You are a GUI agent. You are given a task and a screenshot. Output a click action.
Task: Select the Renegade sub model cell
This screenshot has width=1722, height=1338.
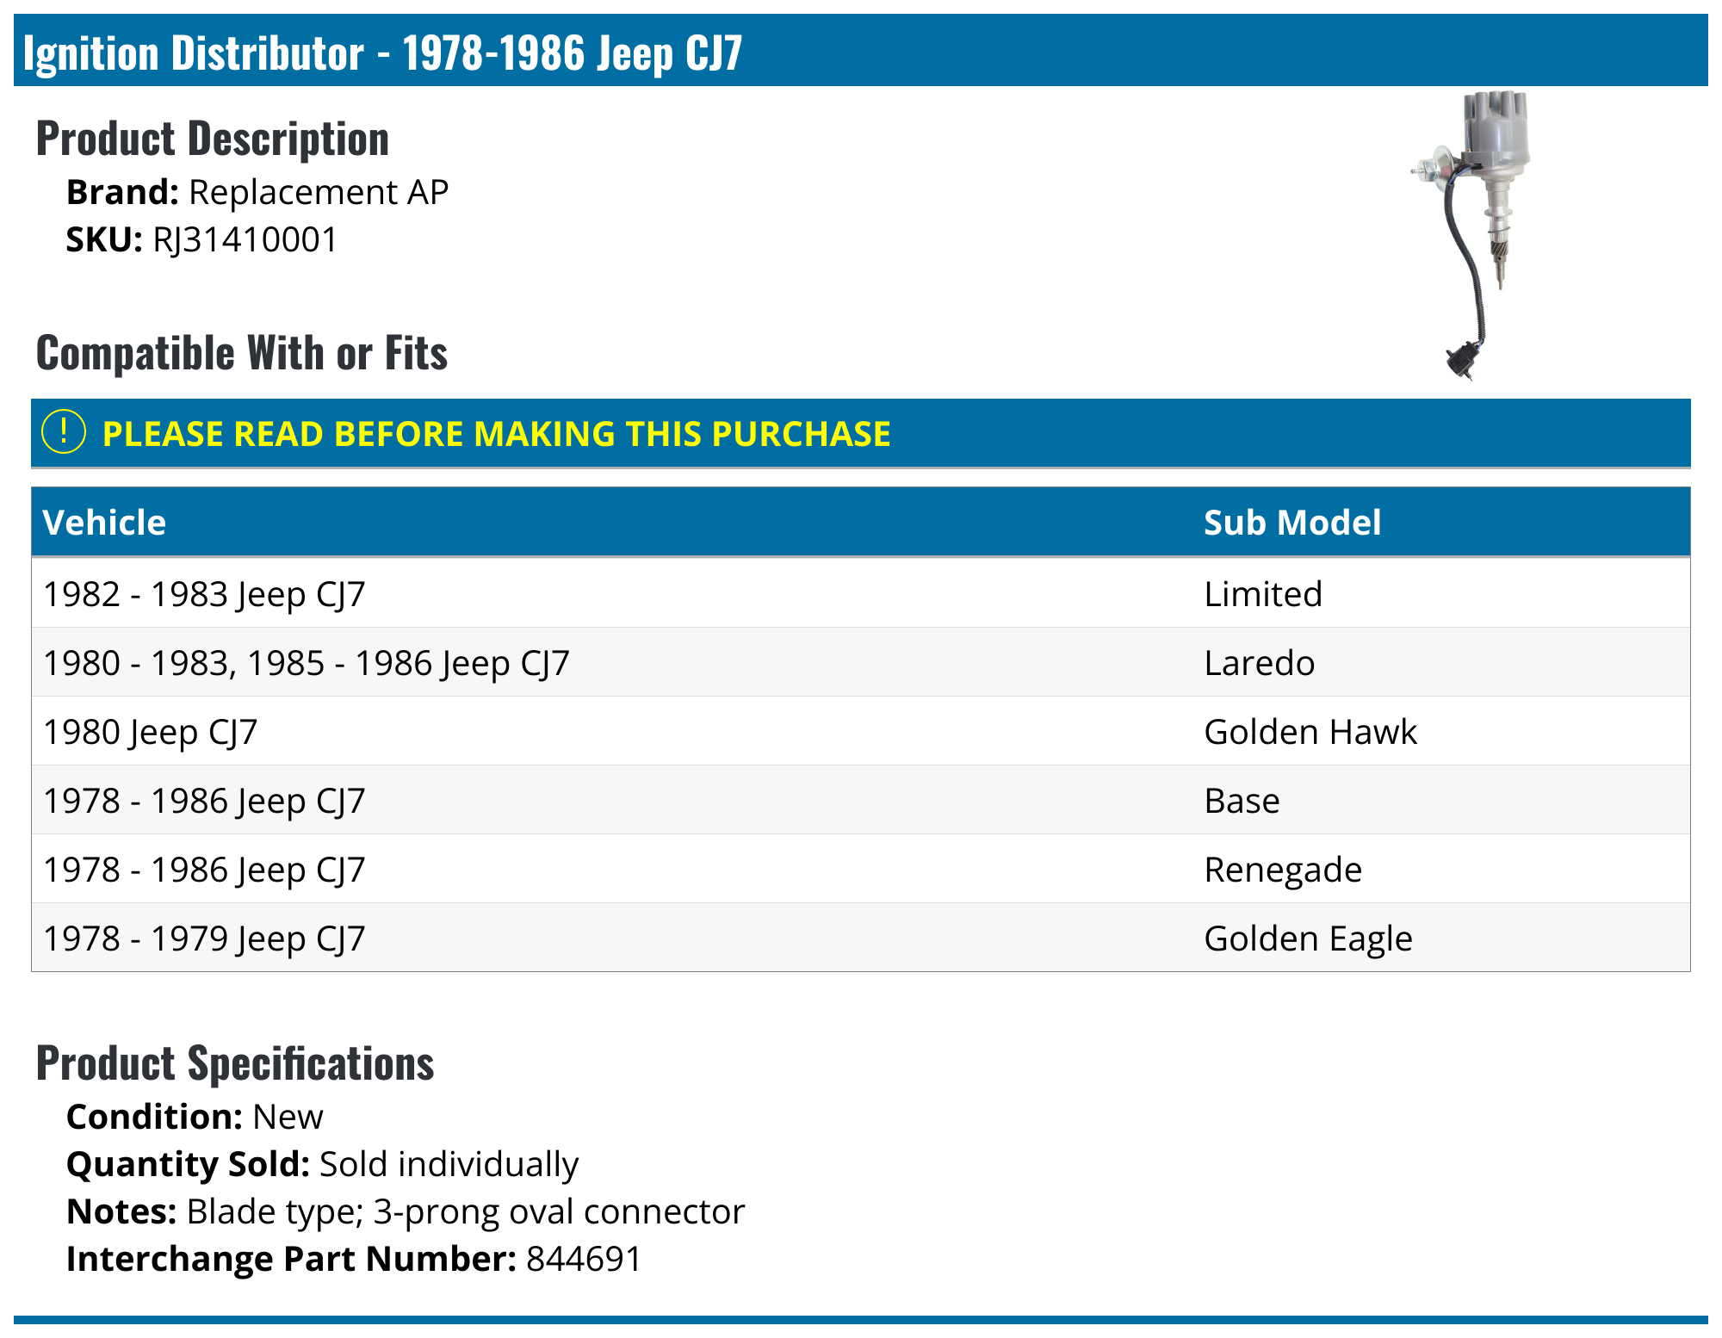pyautogui.click(x=1282, y=870)
